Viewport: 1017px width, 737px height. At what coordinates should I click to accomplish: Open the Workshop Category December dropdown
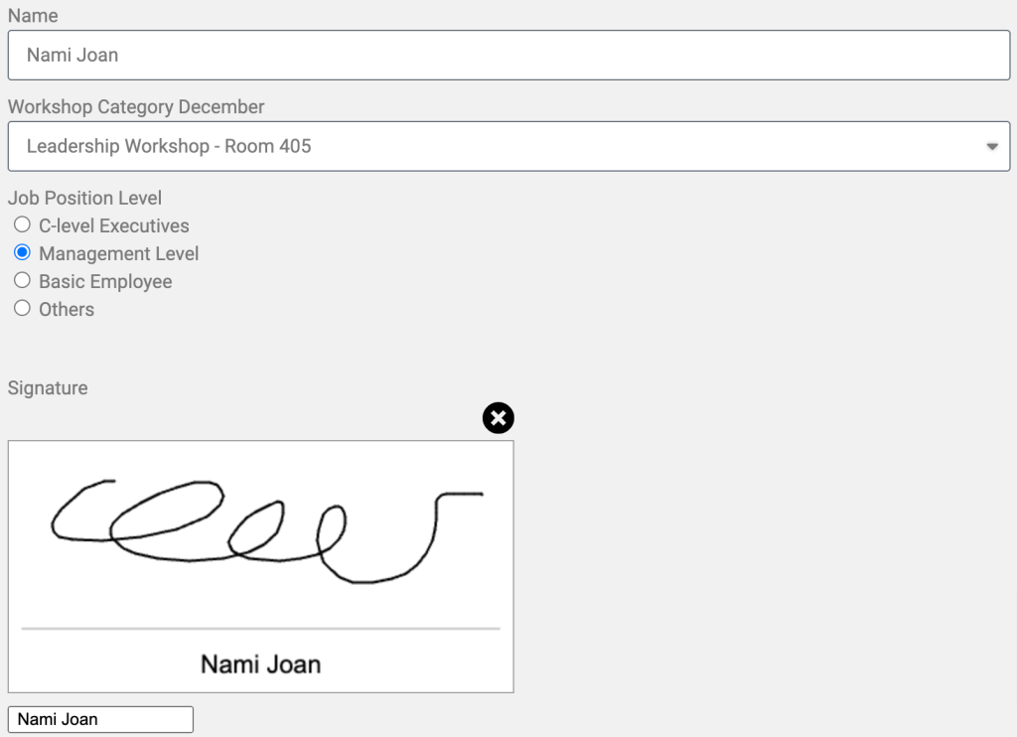pos(508,146)
